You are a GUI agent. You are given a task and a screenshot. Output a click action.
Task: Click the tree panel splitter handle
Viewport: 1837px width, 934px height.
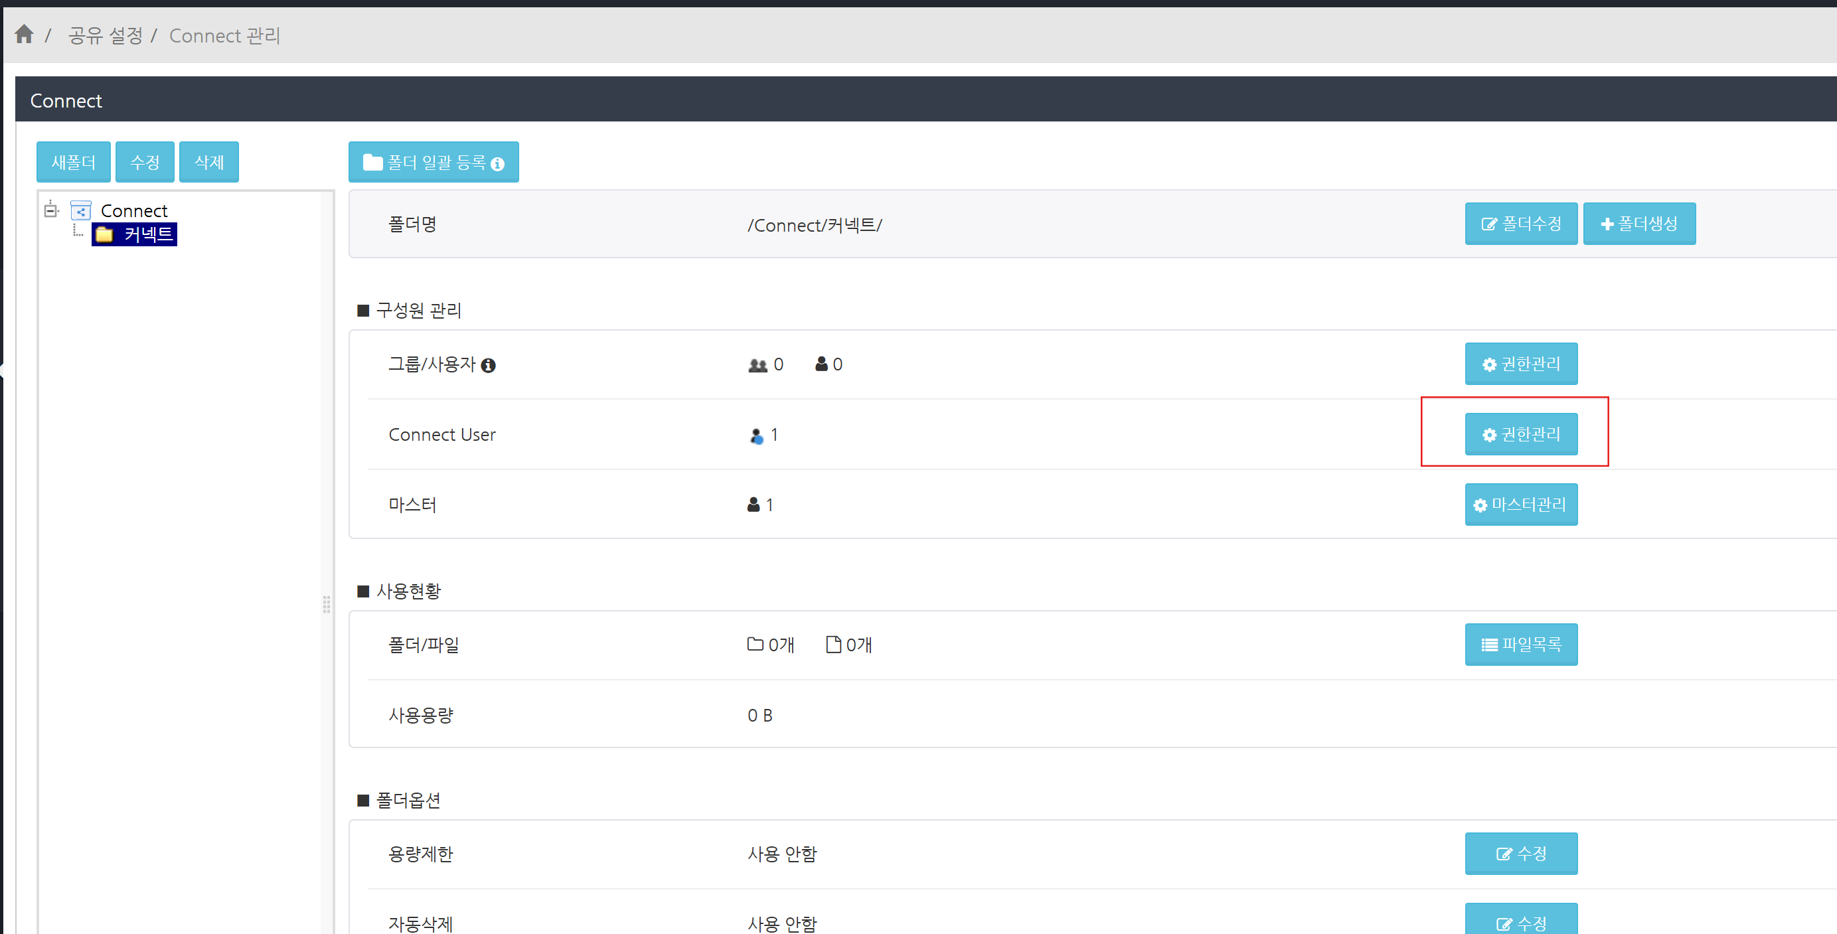coord(327,605)
